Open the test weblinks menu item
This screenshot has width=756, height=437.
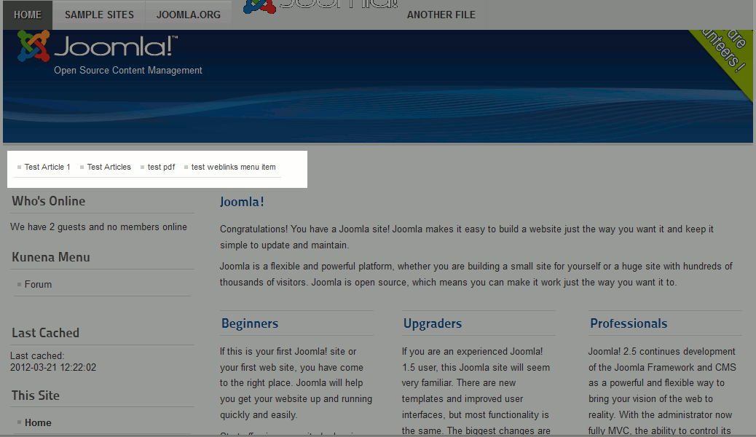tap(233, 167)
